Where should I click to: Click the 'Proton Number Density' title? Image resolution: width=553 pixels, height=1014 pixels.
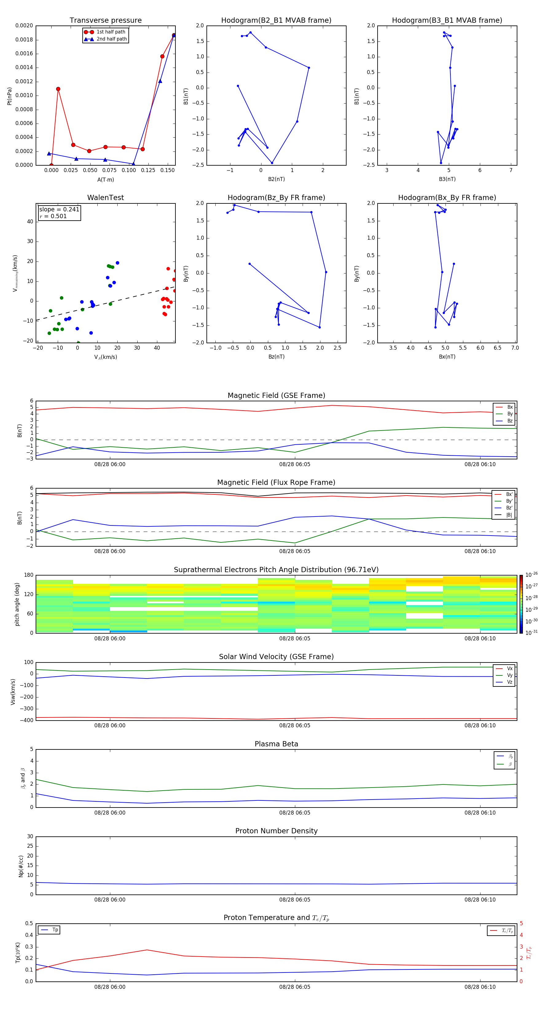click(276, 831)
